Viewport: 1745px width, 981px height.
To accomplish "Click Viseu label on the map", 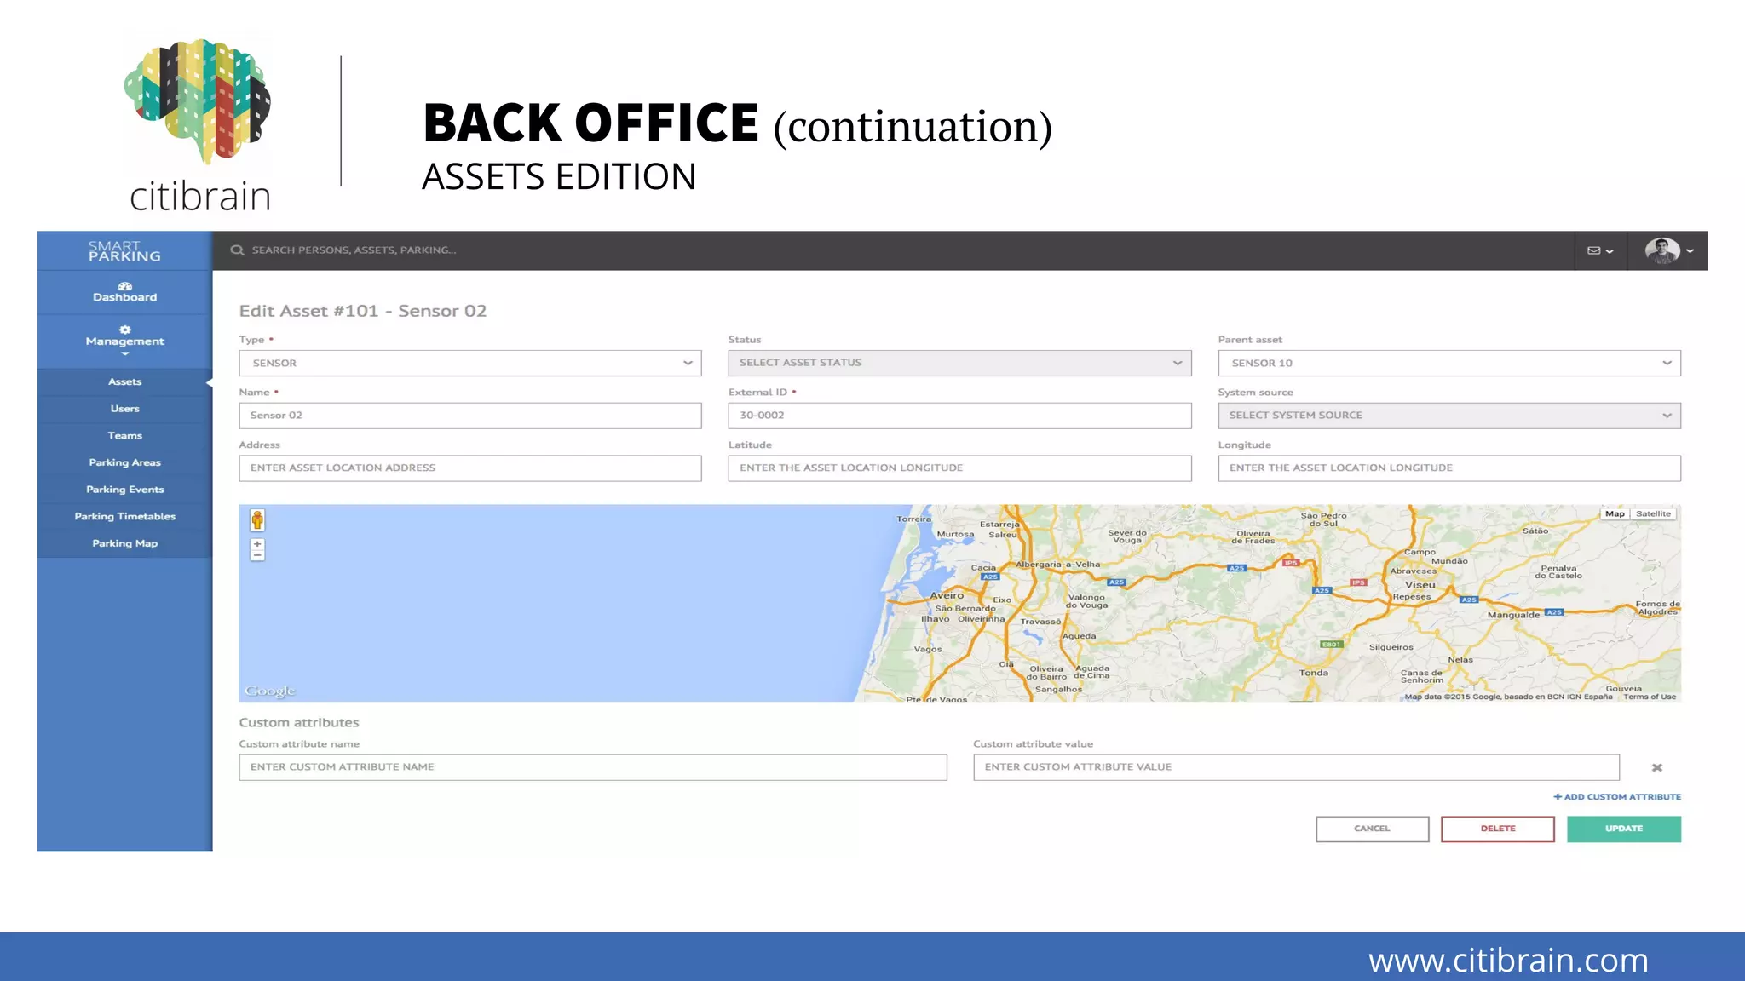I will click(1420, 585).
